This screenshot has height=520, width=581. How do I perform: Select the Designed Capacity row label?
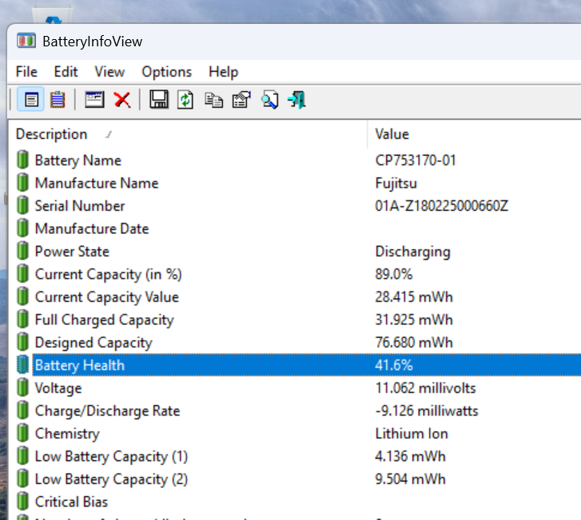[x=94, y=343]
